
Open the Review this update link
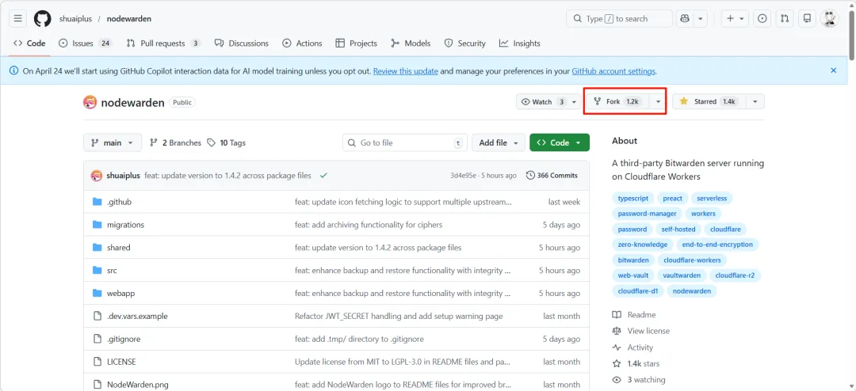click(x=405, y=71)
